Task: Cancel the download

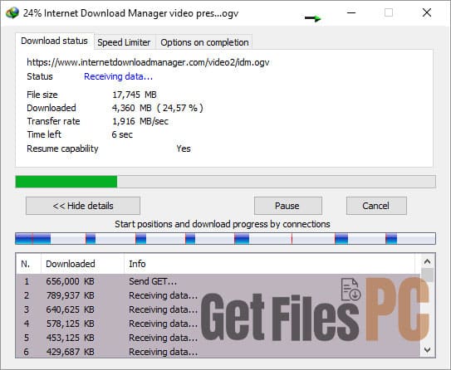Action: pyautogui.click(x=376, y=206)
